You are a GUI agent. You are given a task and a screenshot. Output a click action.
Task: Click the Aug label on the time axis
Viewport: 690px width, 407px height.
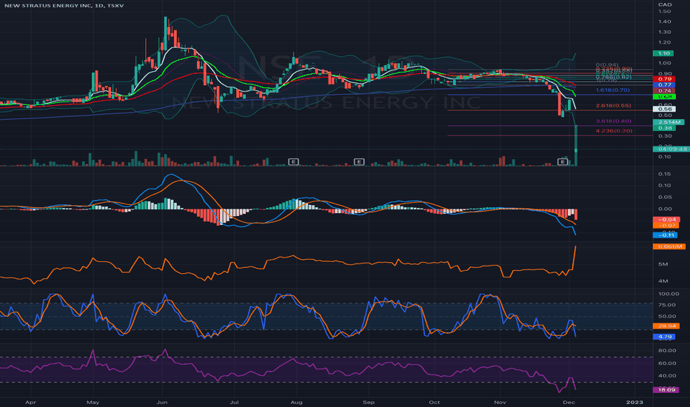click(297, 402)
